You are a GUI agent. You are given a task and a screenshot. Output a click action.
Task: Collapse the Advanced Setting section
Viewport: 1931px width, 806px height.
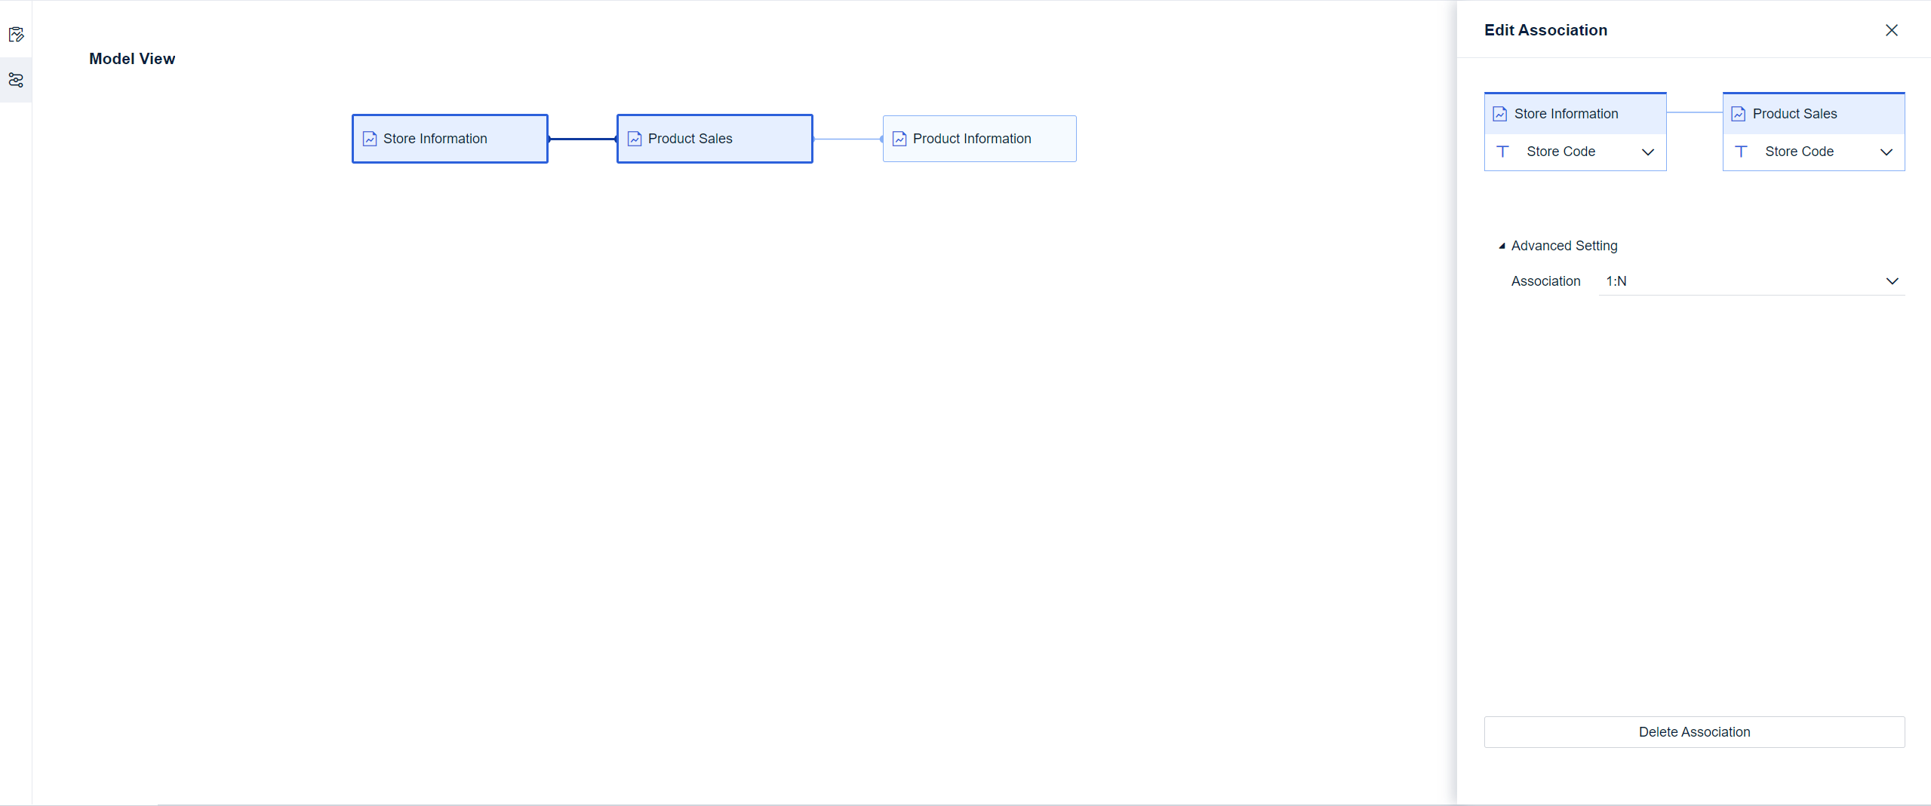tap(1502, 246)
